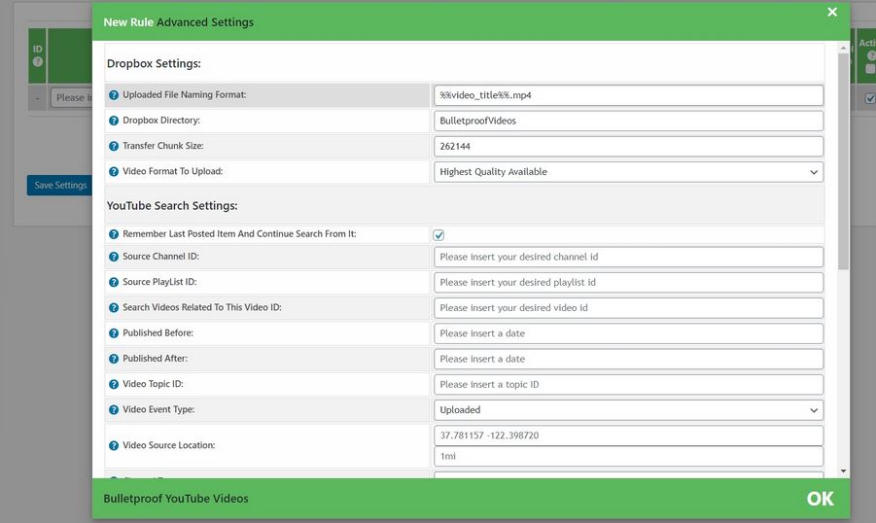Screen dimensions: 876x523
Task: Click the Published Before date field
Action: pyautogui.click(x=628, y=333)
